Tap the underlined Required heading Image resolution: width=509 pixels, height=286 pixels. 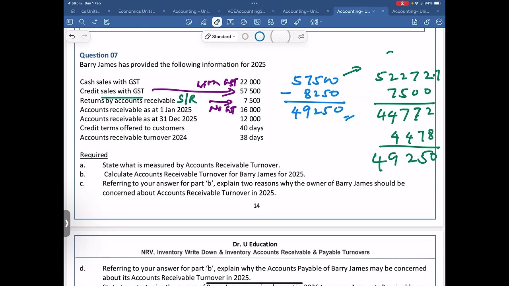click(94, 155)
